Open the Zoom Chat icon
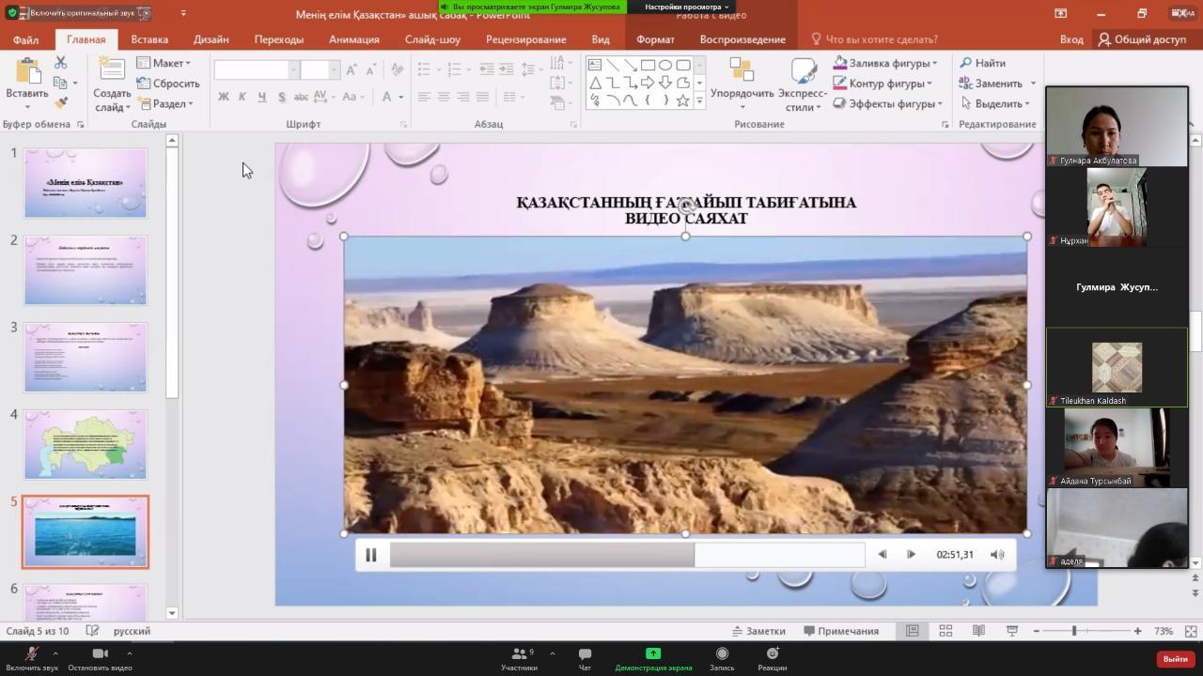Image resolution: width=1203 pixels, height=676 pixels. 585,658
